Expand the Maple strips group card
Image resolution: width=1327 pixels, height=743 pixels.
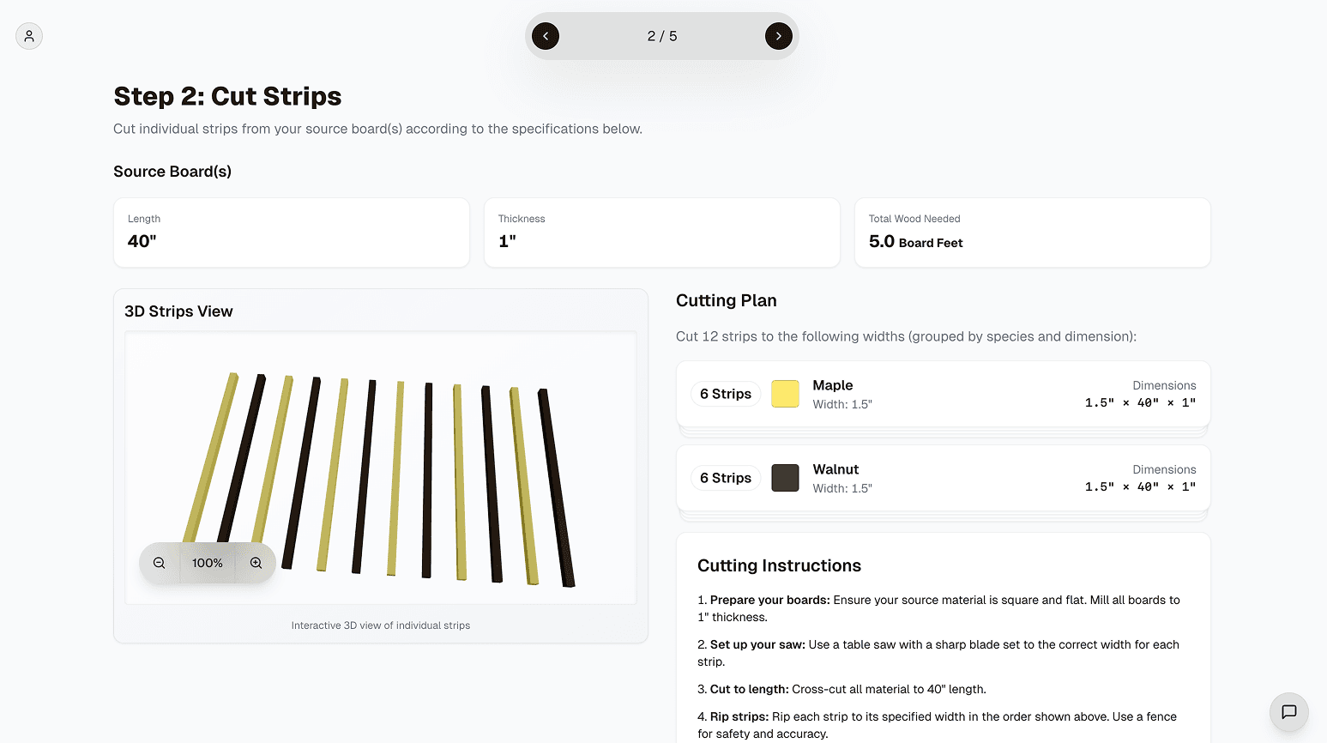coord(944,394)
